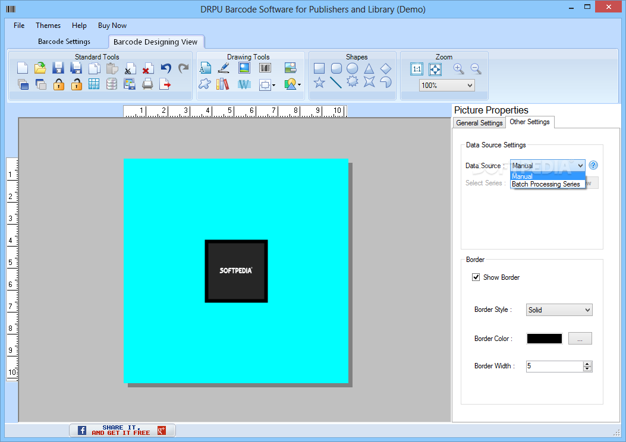Paste from clipboard icon
626x442 pixels.
coord(112,68)
